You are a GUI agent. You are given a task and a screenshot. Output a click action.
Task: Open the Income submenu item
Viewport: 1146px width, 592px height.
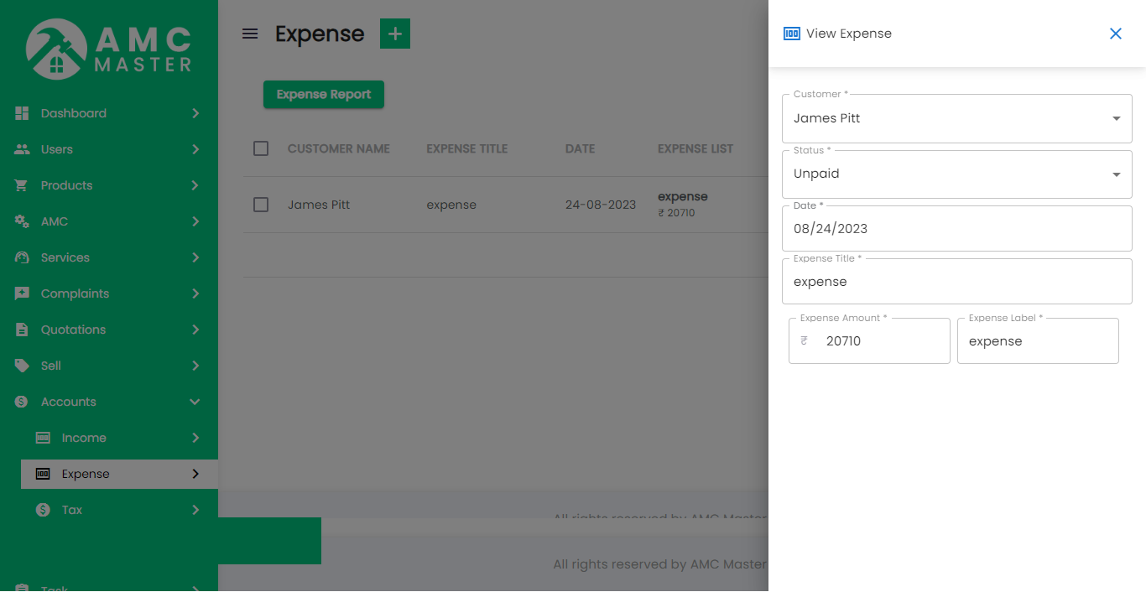tap(84, 438)
